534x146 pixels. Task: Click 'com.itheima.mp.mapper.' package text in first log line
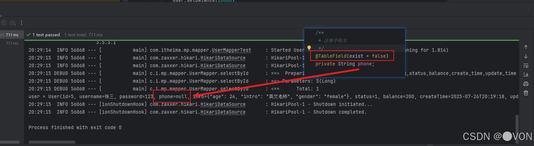181,50
